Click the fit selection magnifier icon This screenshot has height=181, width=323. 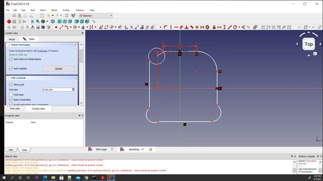[x=38, y=21]
